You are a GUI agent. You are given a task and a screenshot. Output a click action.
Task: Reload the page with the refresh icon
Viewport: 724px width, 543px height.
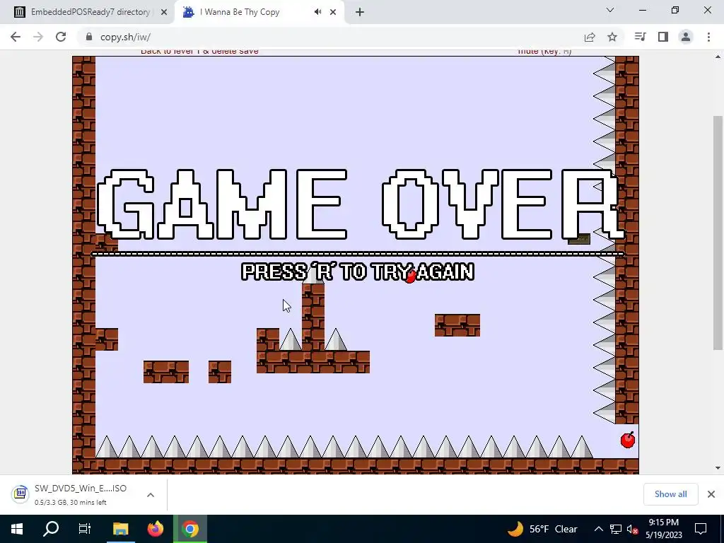click(x=61, y=37)
